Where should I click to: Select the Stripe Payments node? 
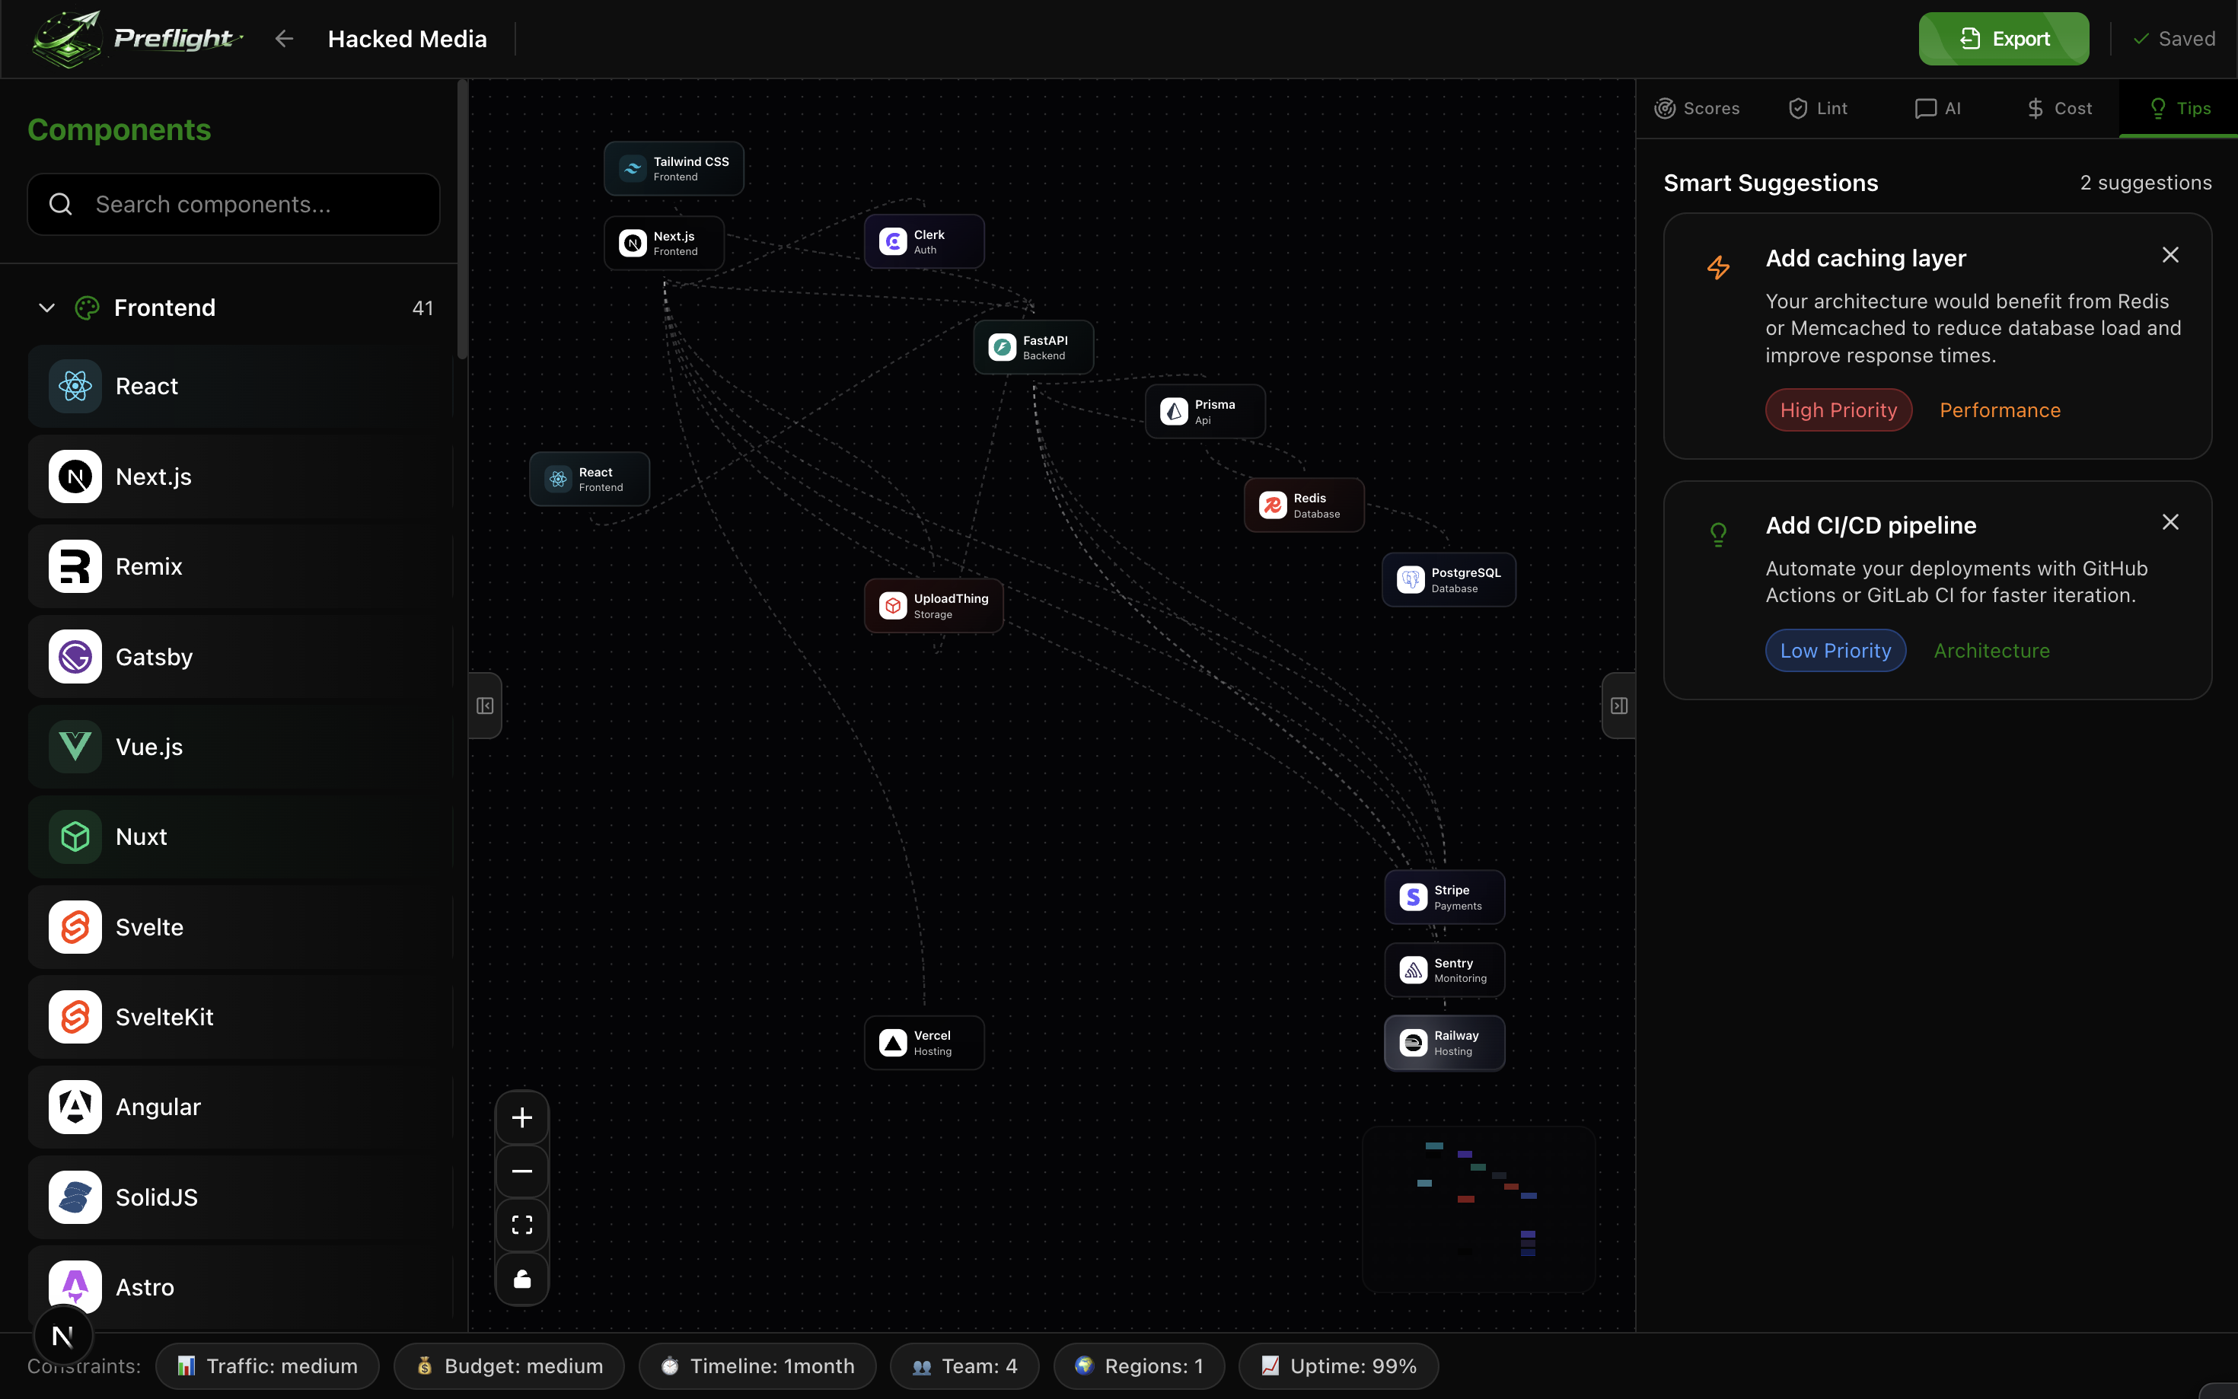coord(1444,897)
